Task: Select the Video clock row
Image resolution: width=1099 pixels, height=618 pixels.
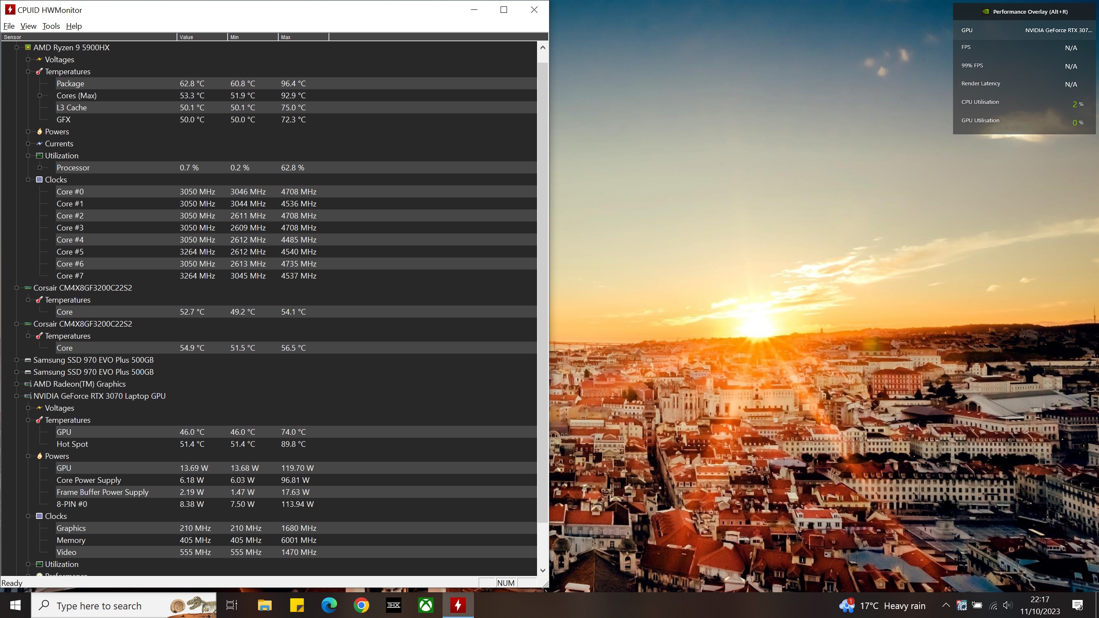Action: tap(296, 552)
